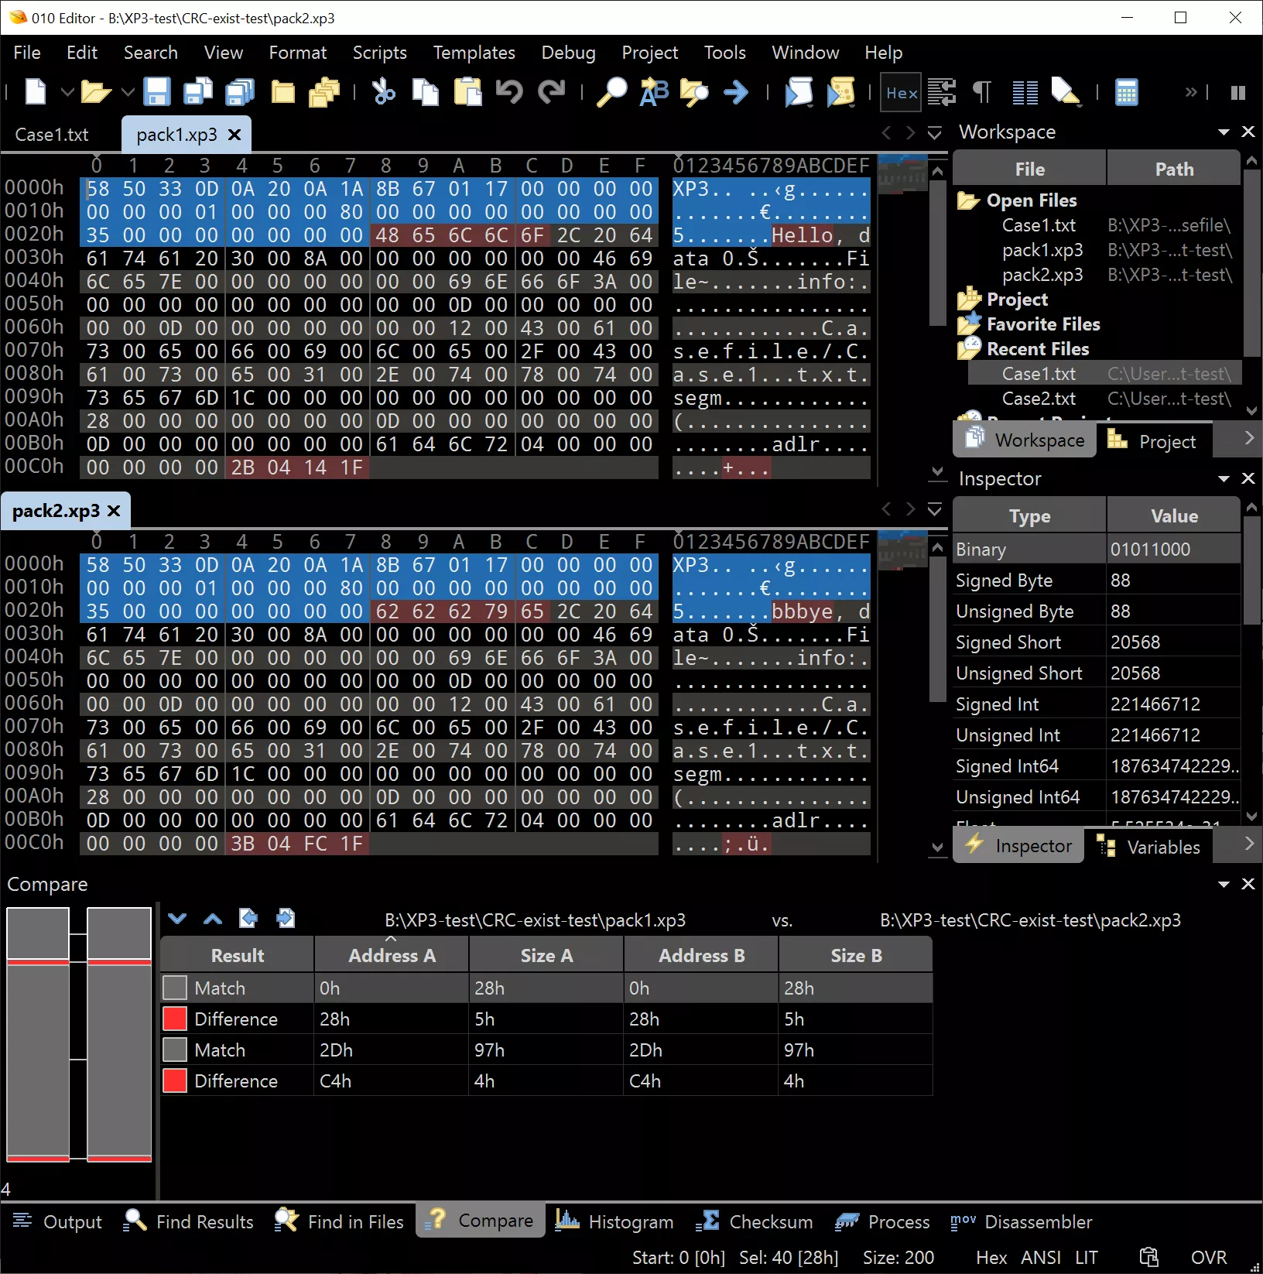Click the Paste clipboard icon
Viewport: 1263px width, 1274px height.
(467, 92)
